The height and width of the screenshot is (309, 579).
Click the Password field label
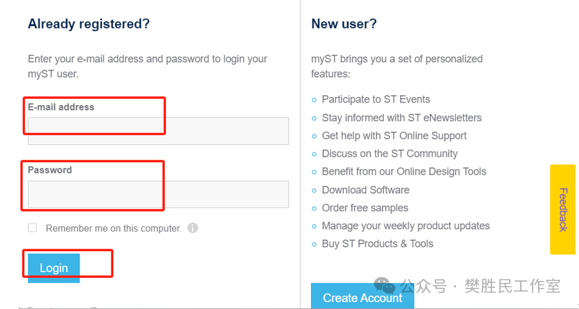pyautogui.click(x=50, y=170)
